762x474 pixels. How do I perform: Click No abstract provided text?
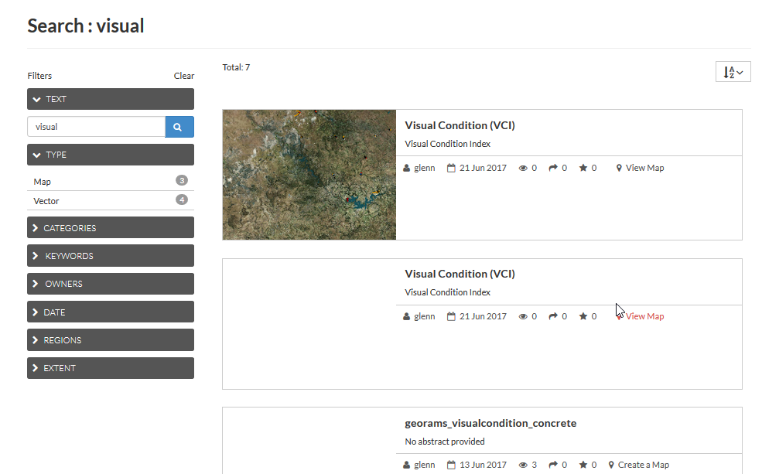pyautogui.click(x=445, y=442)
